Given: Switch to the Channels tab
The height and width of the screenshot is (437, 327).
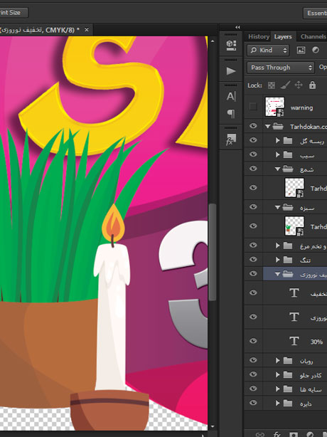Looking at the screenshot, I should point(313,36).
